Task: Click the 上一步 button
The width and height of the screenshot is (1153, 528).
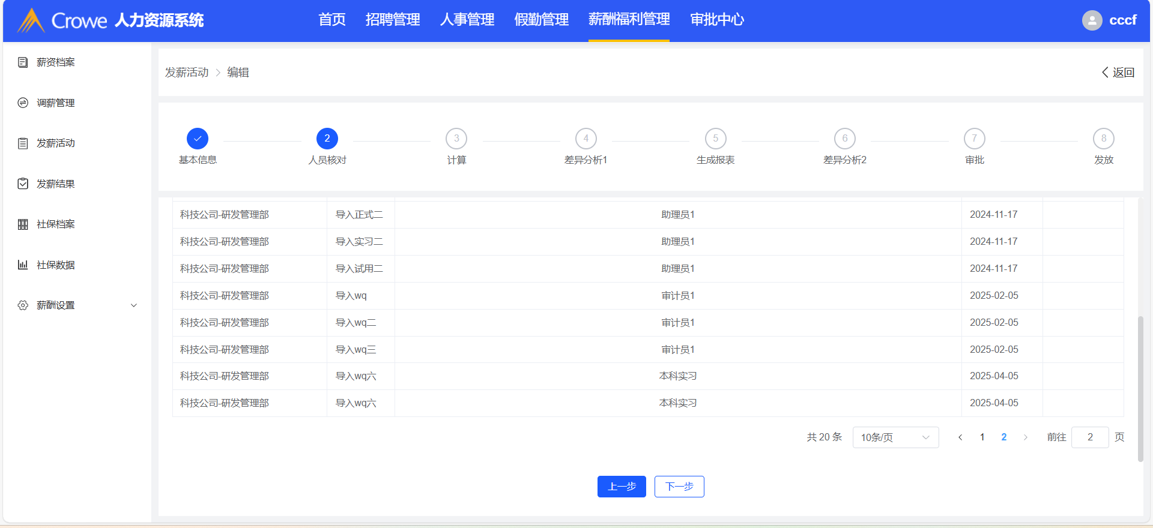Action: click(622, 487)
